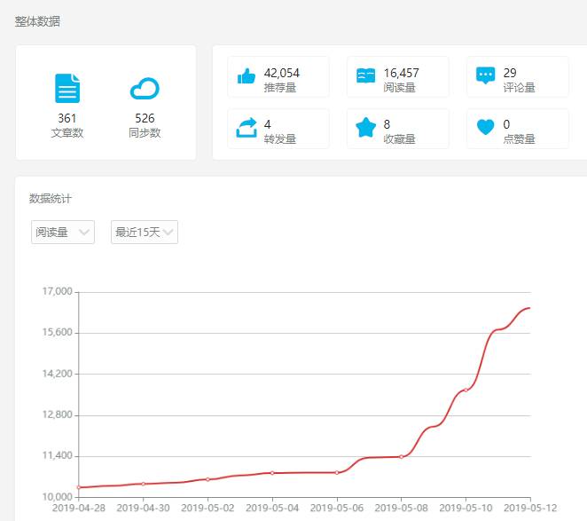
Task: Click the 361 article count
Action: point(67,118)
